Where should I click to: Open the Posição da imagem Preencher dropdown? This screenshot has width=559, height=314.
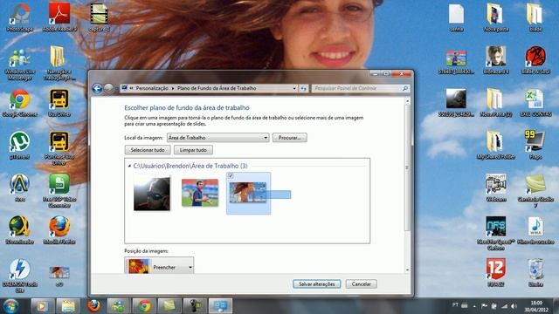pos(159,266)
